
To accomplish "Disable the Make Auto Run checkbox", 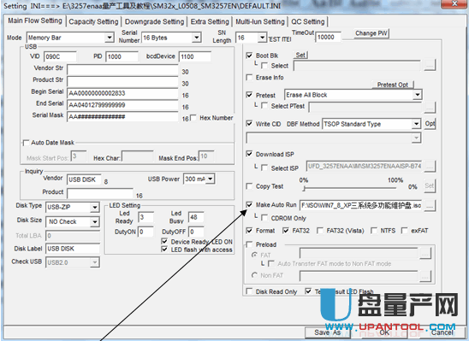I will pyautogui.click(x=249, y=205).
